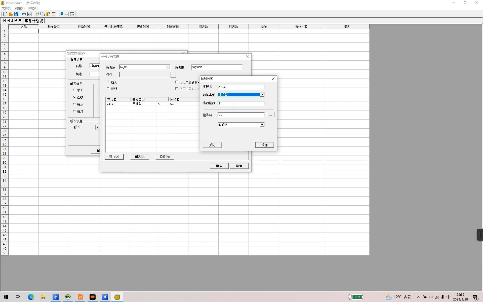This screenshot has width=483, height=302.
Task: Click the orange WPS taskbar icon
Action: pos(80,297)
